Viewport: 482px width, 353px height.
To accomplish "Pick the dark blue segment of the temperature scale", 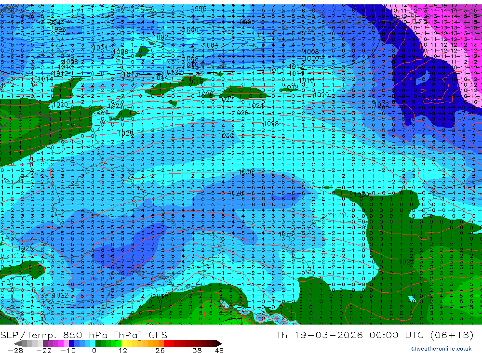I will point(71,343).
